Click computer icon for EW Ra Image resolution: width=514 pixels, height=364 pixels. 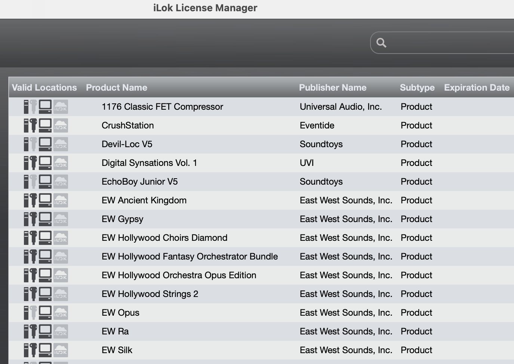[45, 331]
